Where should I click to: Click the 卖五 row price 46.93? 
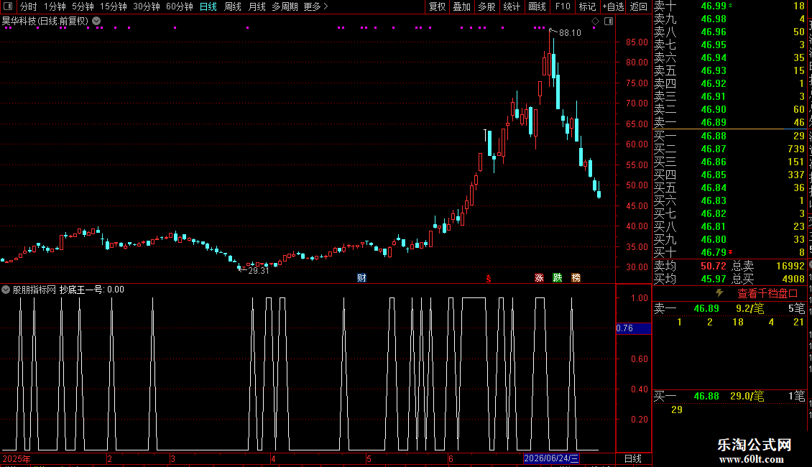pos(714,70)
